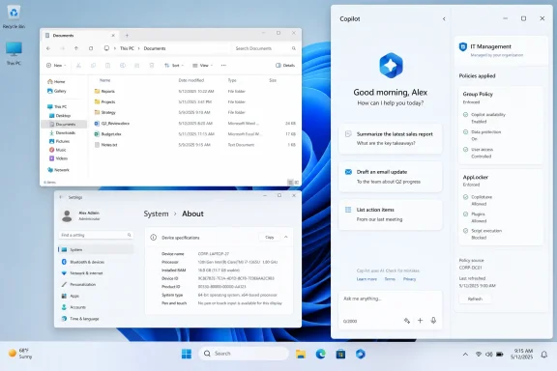557x371 pixels.
Task: Click the microphone icon in Copilot
Action: click(433, 321)
